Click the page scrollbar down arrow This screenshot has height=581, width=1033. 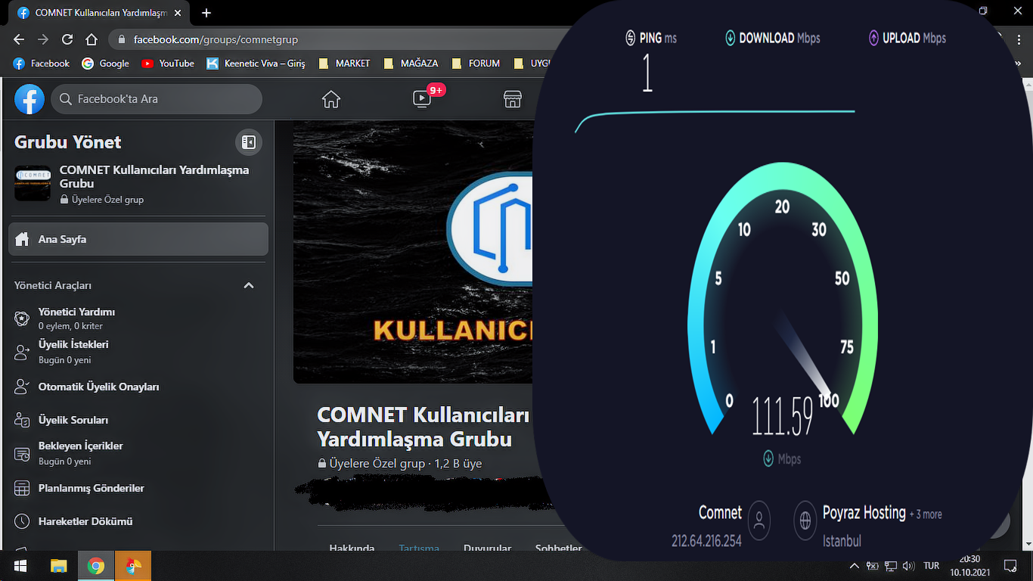pyautogui.click(x=1027, y=545)
